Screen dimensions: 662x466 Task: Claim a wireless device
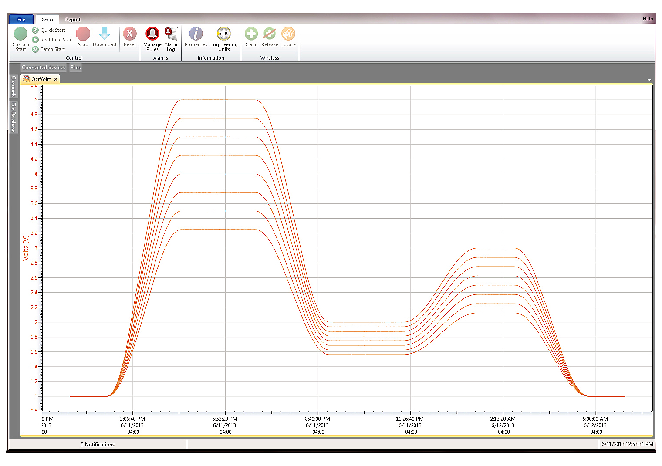(251, 34)
